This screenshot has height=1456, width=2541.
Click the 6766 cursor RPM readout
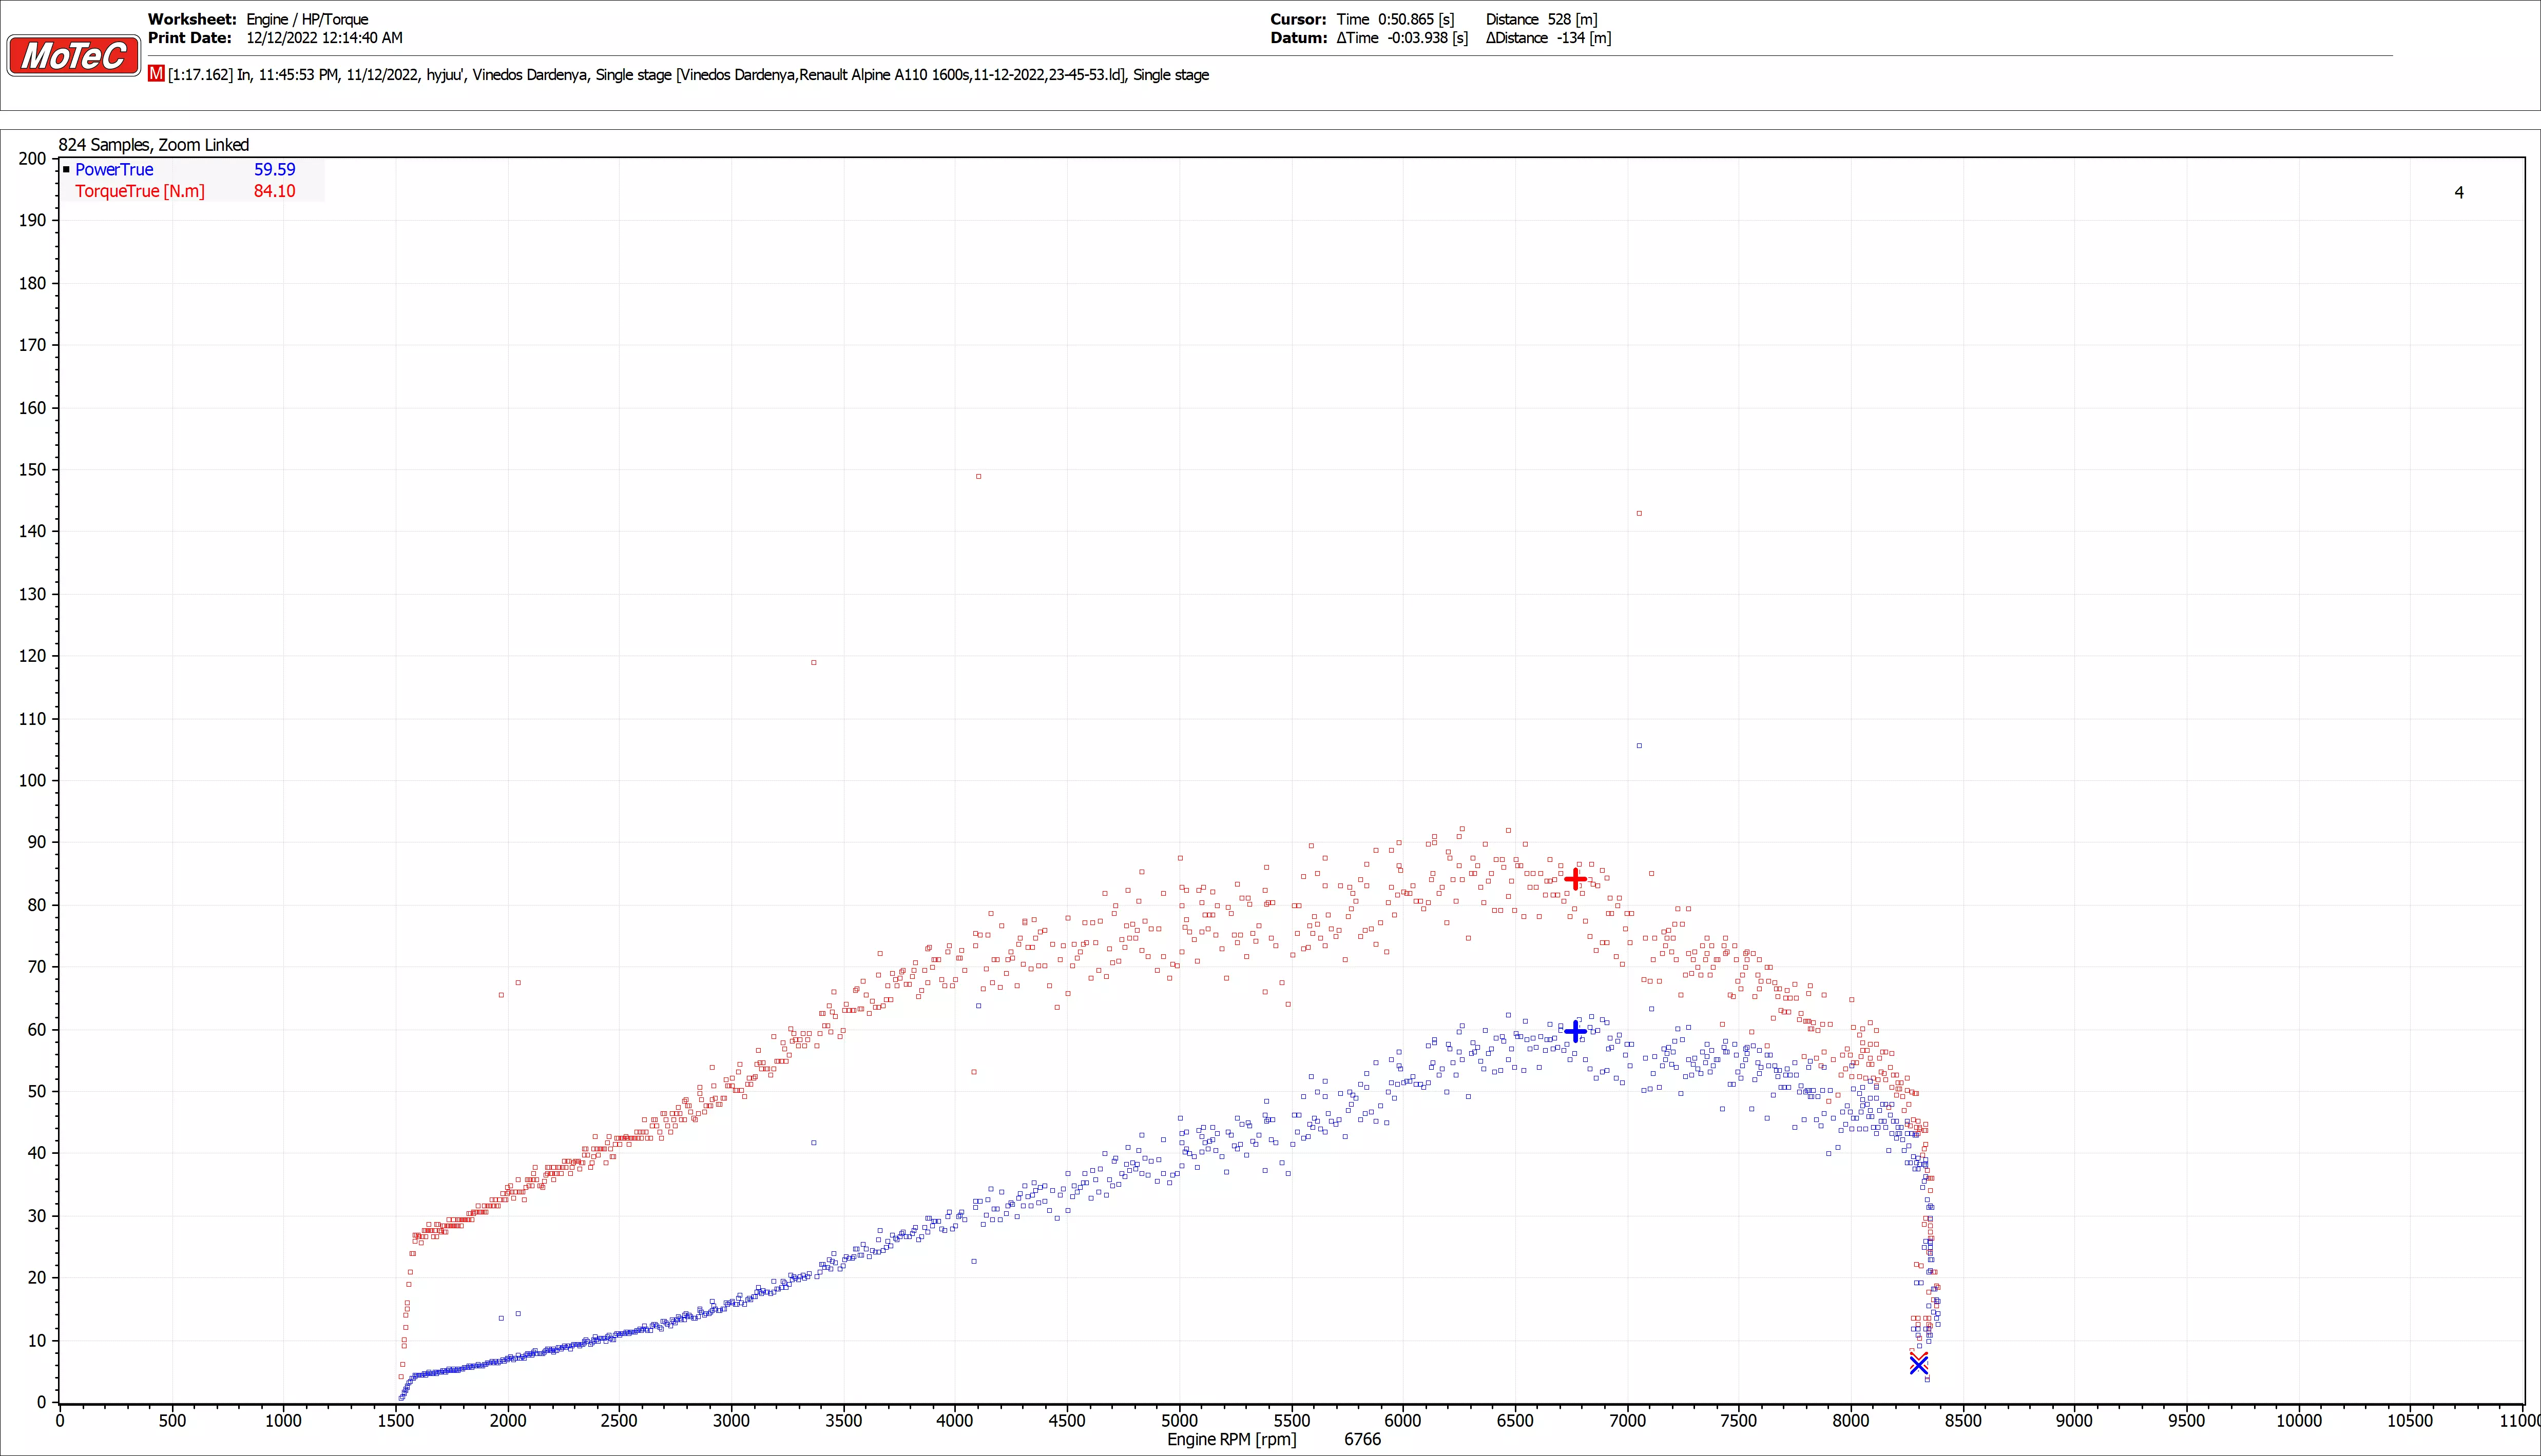pos(1361,1439)
